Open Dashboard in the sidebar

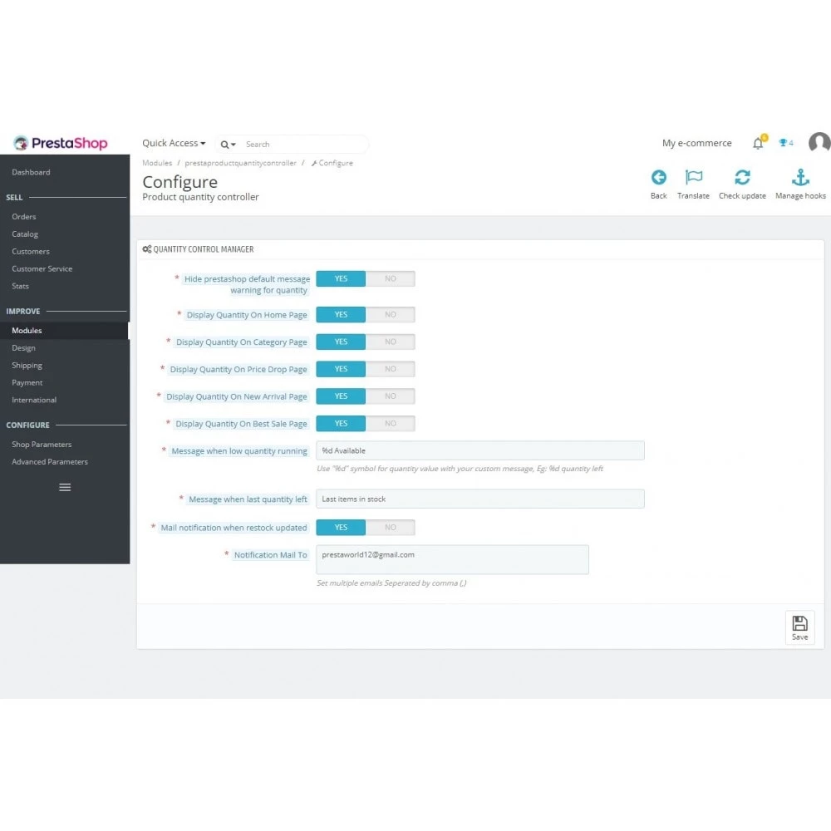[31, 172]
